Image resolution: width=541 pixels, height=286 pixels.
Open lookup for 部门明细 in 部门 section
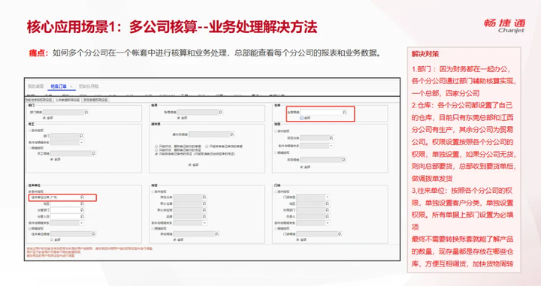[x=86, y=113]
